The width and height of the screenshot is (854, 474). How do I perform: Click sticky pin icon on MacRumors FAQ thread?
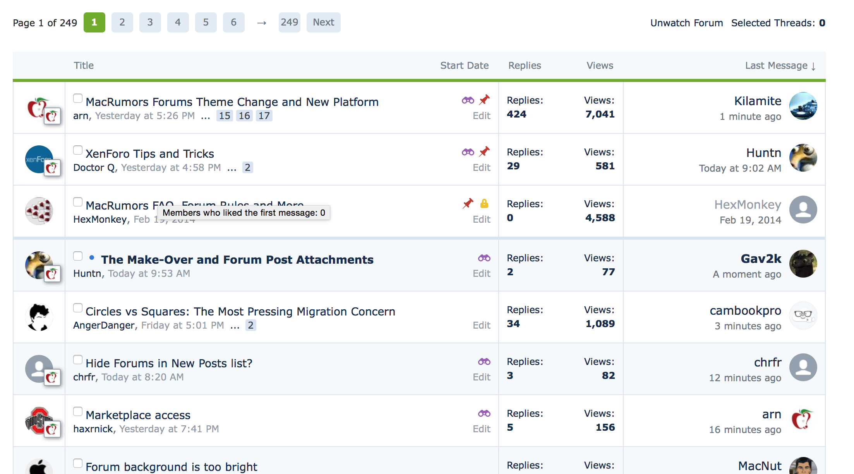468,203
